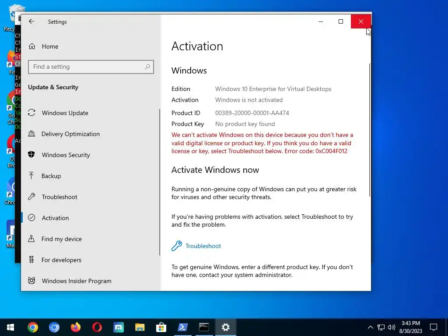The width and height of the screenshot is (448, 336).
Task: Click the sidebar navigation scrollbar
Action: point(159,182)
